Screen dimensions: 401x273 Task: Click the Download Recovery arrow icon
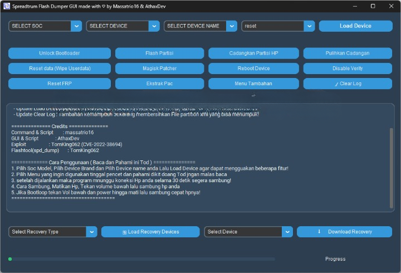(319, 231)
